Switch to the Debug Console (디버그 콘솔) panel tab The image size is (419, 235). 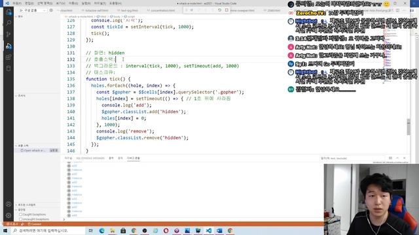tap(134, 158)
